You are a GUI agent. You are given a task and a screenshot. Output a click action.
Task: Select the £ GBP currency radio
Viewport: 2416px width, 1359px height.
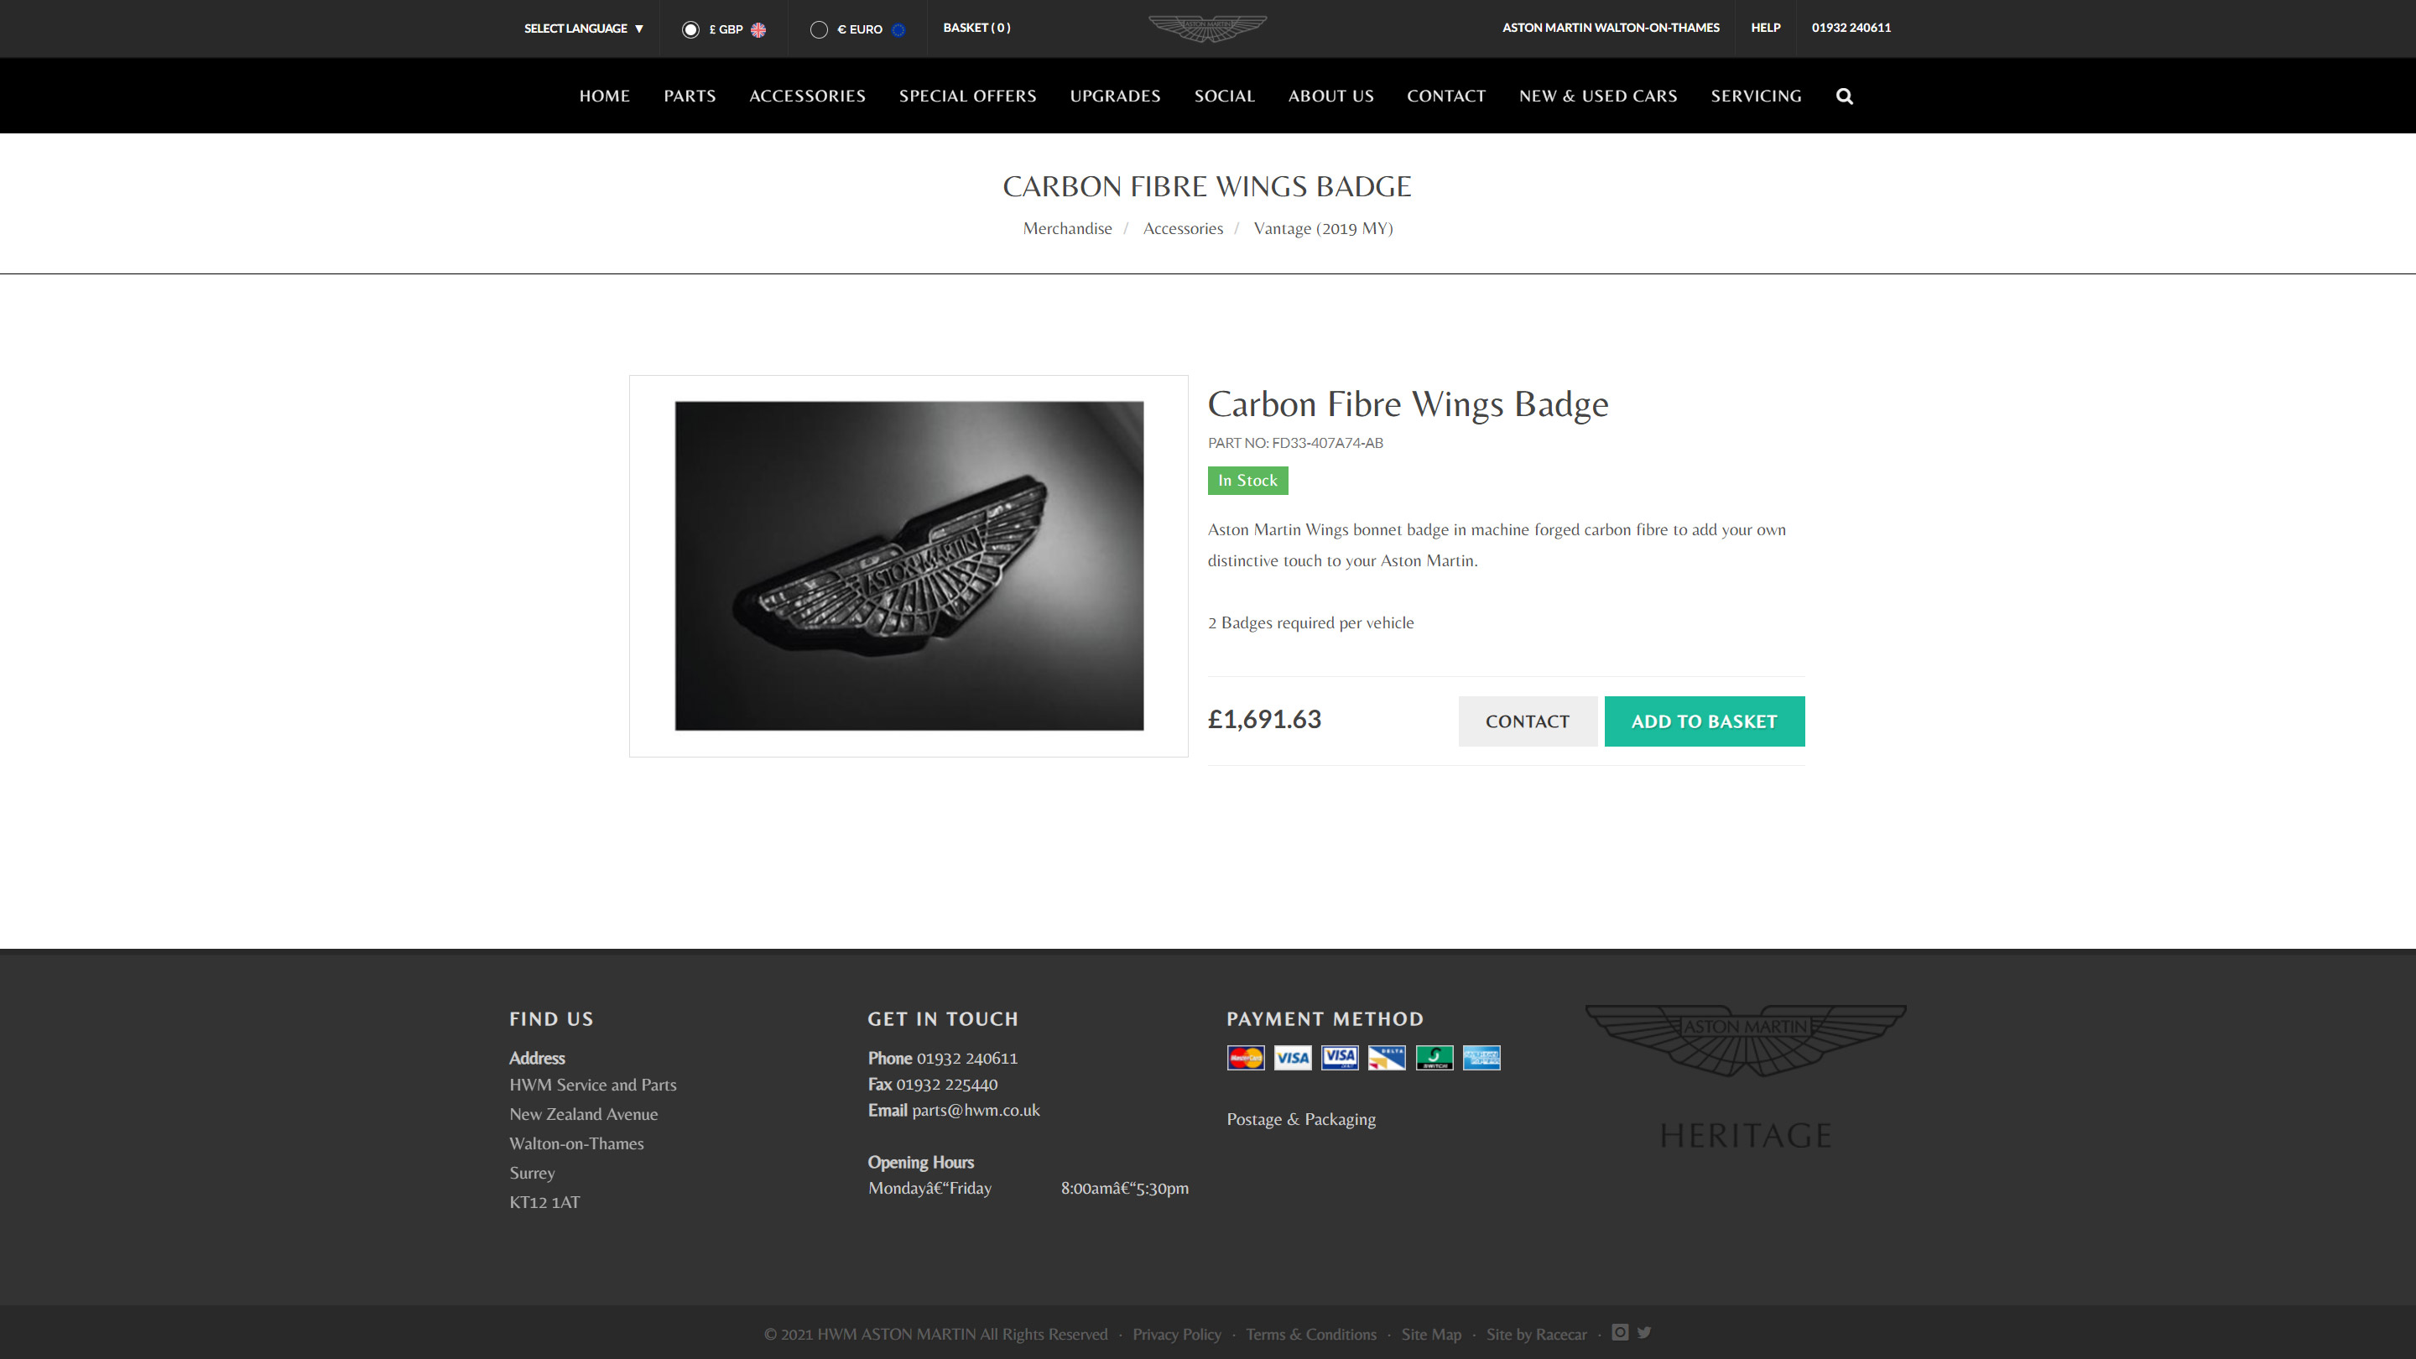tap(691, 29)
